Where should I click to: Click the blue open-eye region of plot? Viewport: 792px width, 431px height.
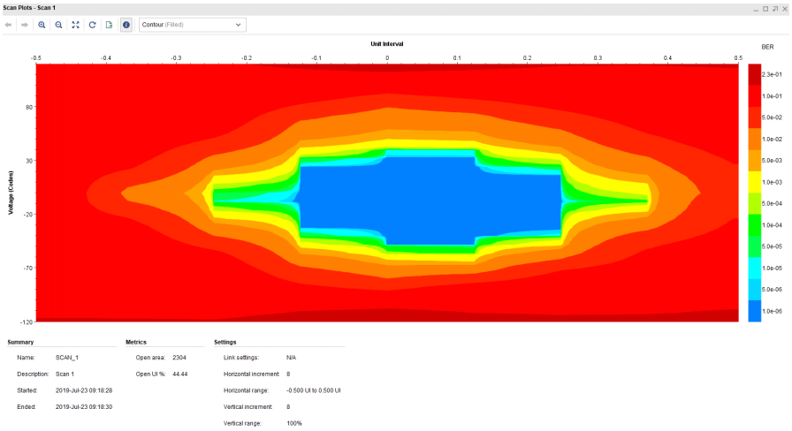(430, 200)
